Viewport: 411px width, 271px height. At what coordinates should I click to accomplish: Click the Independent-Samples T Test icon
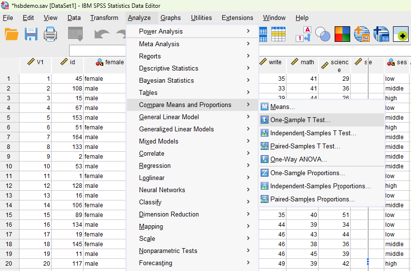coord(265,133)
